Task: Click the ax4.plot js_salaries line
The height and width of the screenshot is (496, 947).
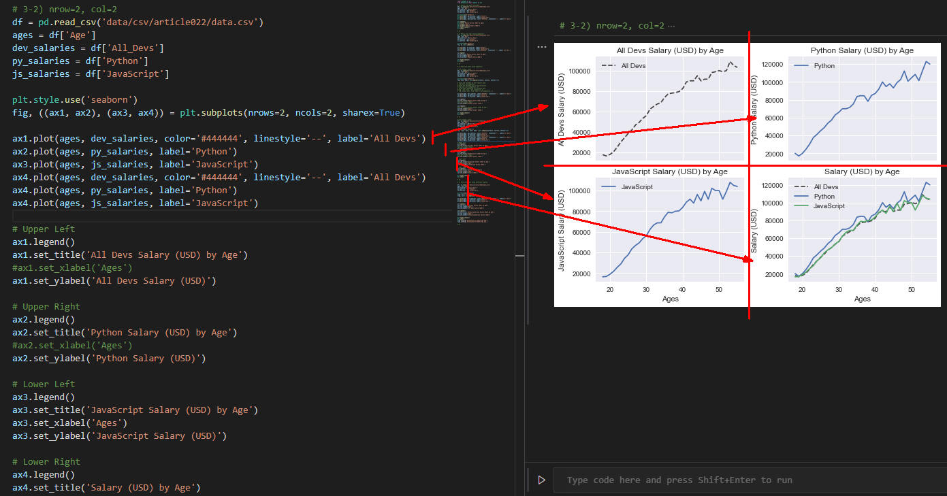Action: [135, 203]
